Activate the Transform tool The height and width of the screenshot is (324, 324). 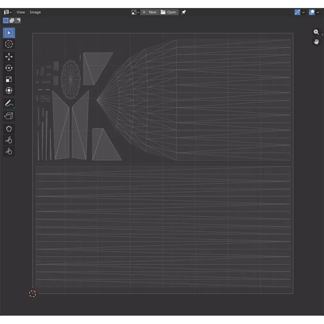click(9, 90)
